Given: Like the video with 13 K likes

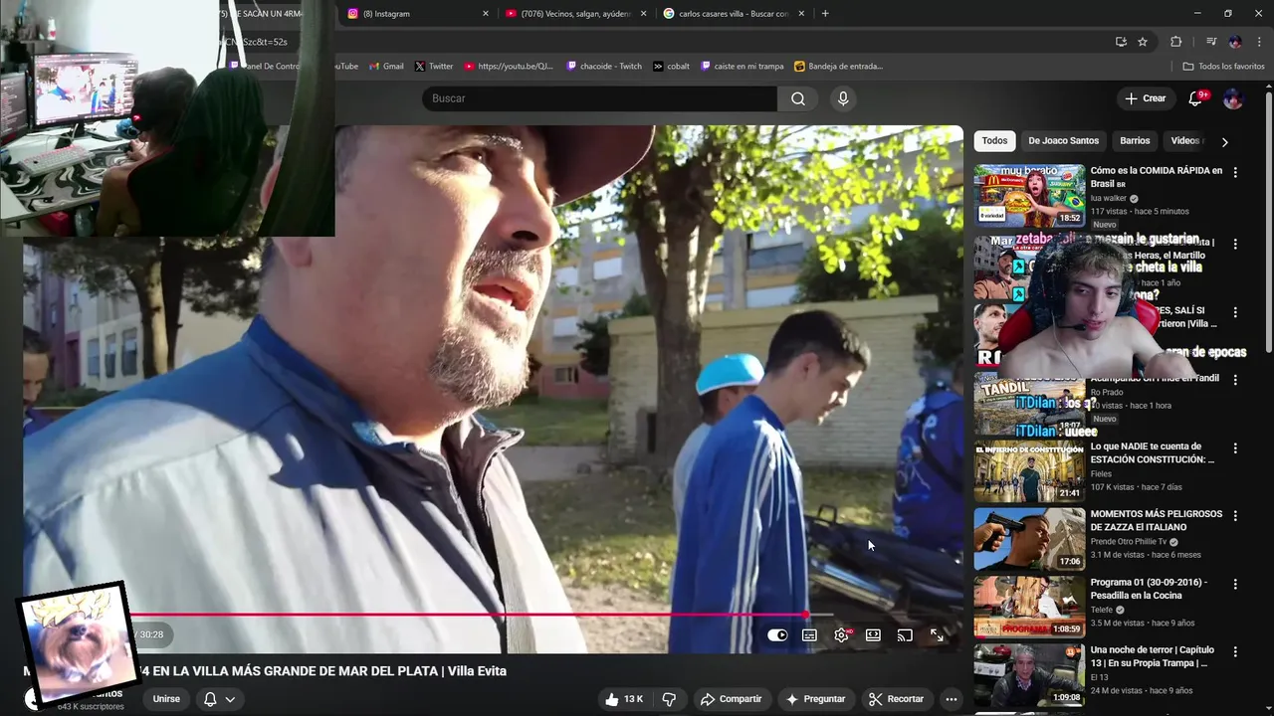Looking at the screenshot, I should (623, 699).
